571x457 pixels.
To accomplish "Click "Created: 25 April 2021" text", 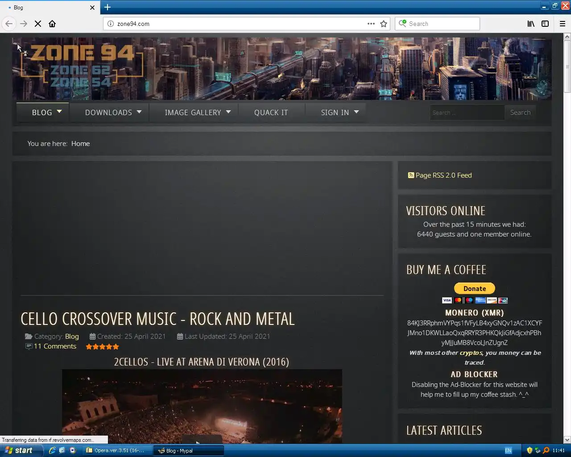I will (131, 337).
